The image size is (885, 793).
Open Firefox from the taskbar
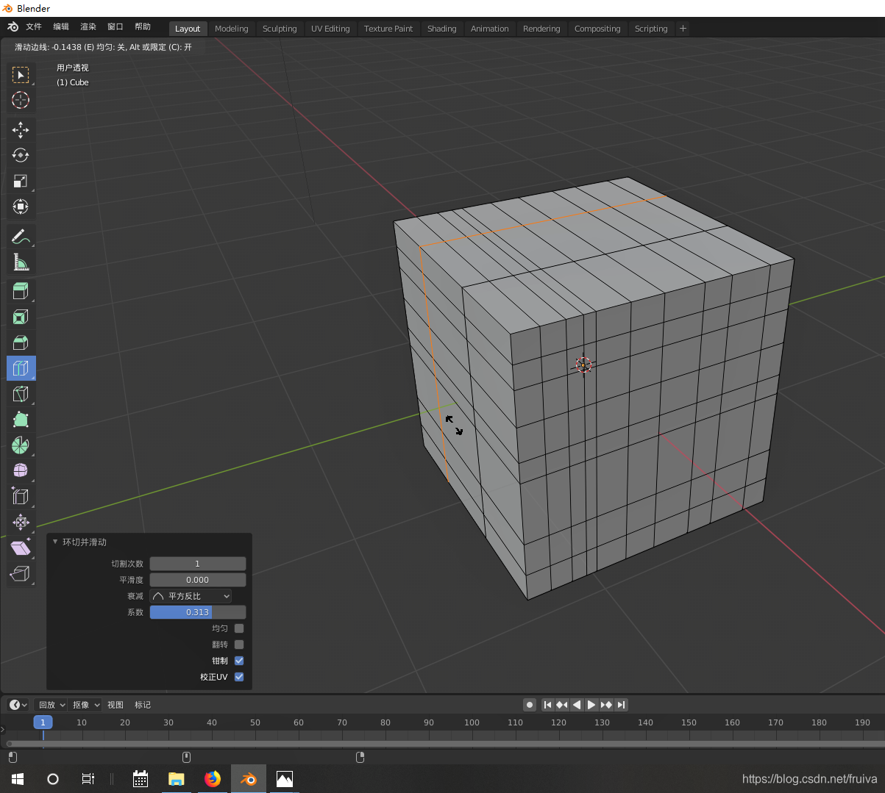(213, 779)
